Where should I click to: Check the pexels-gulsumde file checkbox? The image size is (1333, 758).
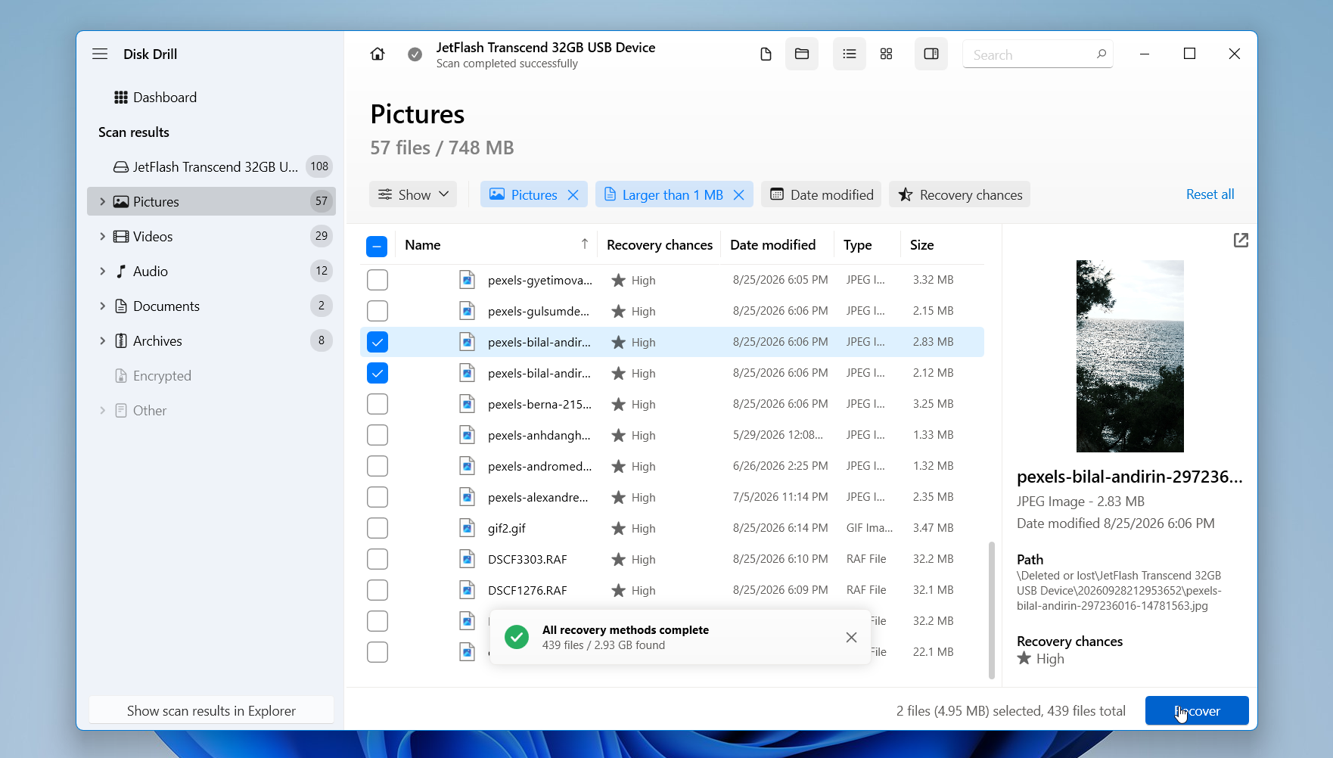click(x=378, y=311)
